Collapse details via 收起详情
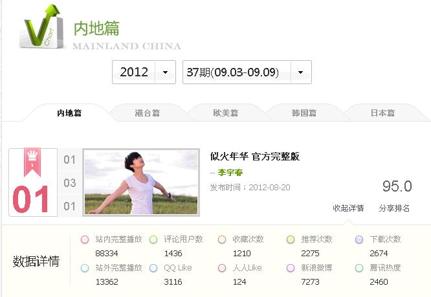Image resolution: width=431 pixels, height=297 pixels. point(348,208)
